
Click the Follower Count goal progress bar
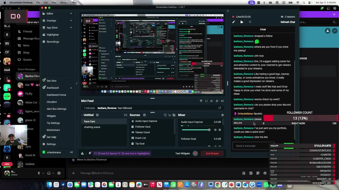coord(301,118)
